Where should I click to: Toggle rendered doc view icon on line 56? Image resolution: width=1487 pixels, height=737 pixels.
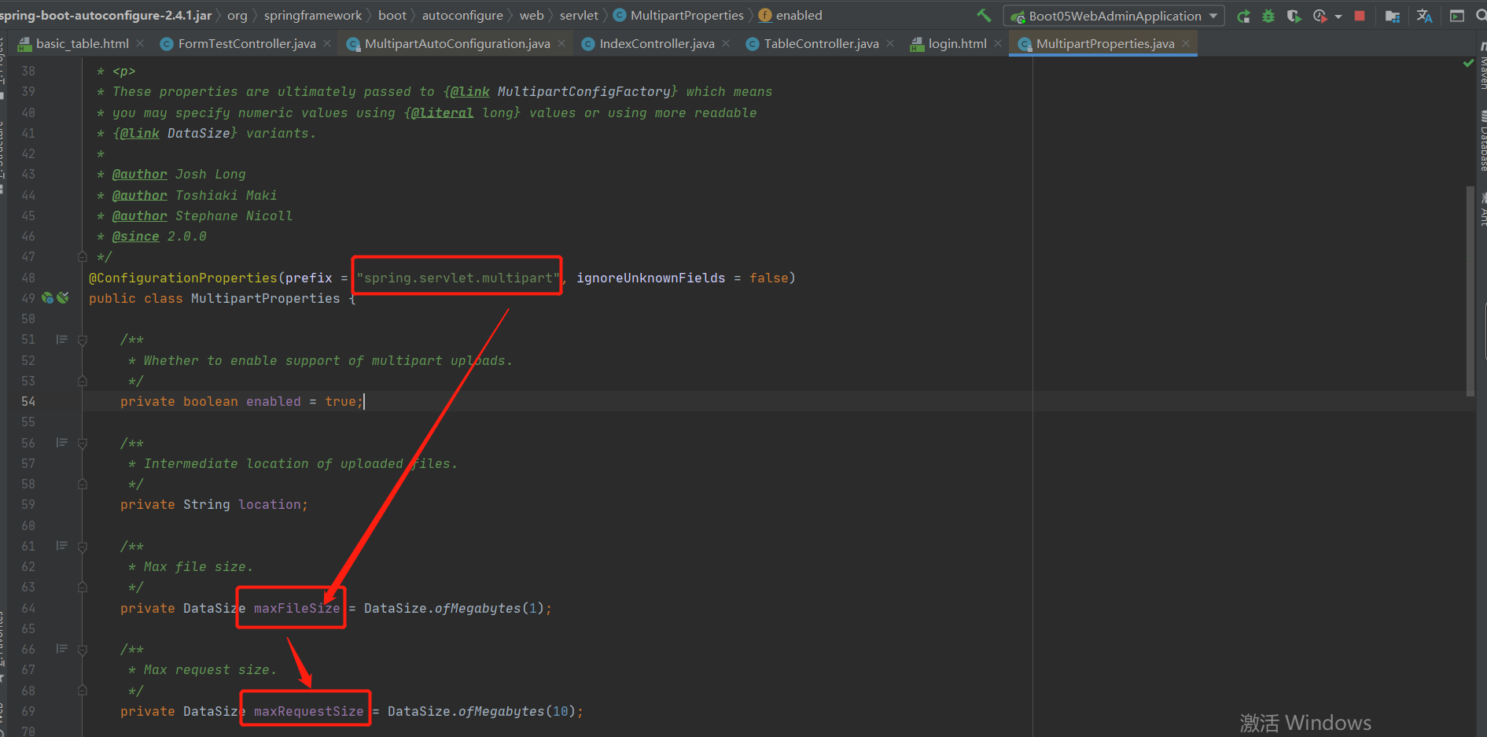click(x=61, y=443)
